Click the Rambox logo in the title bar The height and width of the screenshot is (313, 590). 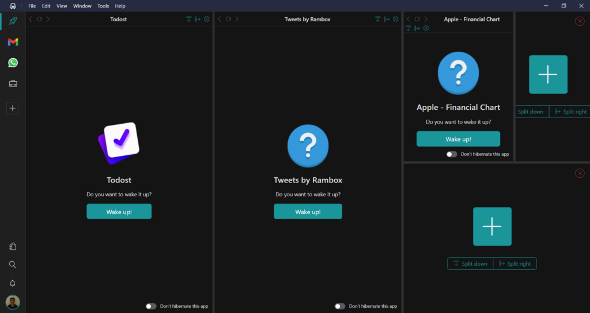(13, 6)
